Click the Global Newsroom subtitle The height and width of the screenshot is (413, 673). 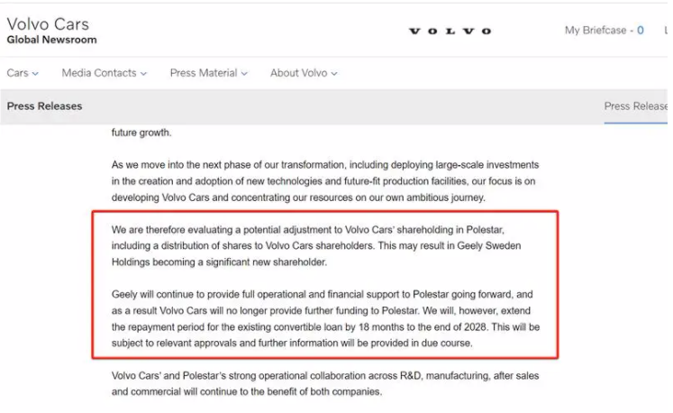51,41
